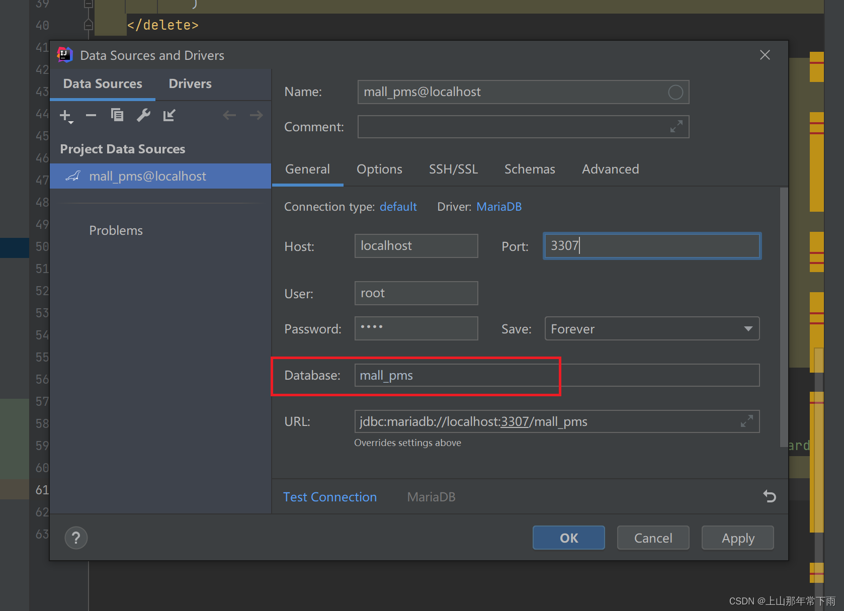Change Connection type from default
This screenshot has width=844, height=611.
tap(398, 207)
